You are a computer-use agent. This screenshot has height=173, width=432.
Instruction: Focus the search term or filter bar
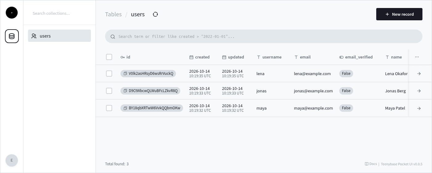[264, 36]
